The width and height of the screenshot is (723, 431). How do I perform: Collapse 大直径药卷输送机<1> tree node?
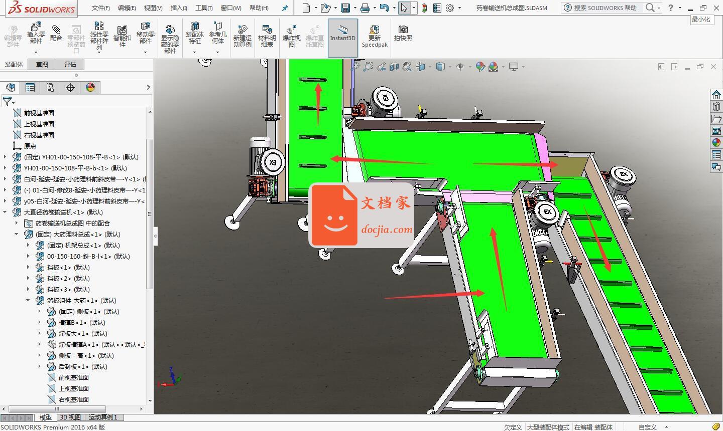[x=5, y=212]
